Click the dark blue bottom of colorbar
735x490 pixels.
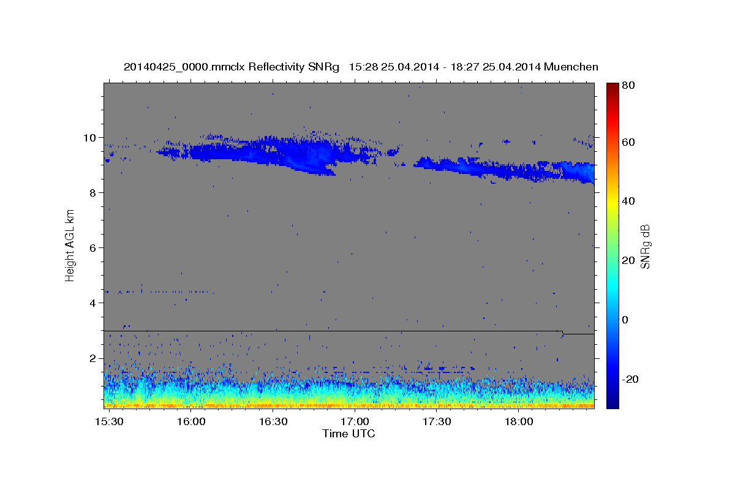[x=612, y=401]
